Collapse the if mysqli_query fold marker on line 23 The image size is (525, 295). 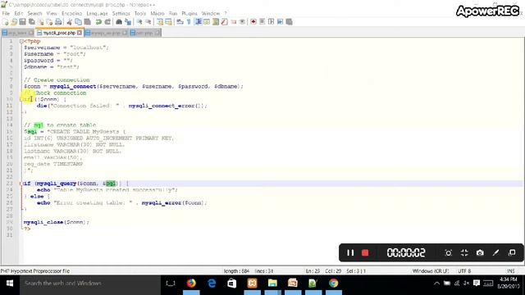(21, 184)
